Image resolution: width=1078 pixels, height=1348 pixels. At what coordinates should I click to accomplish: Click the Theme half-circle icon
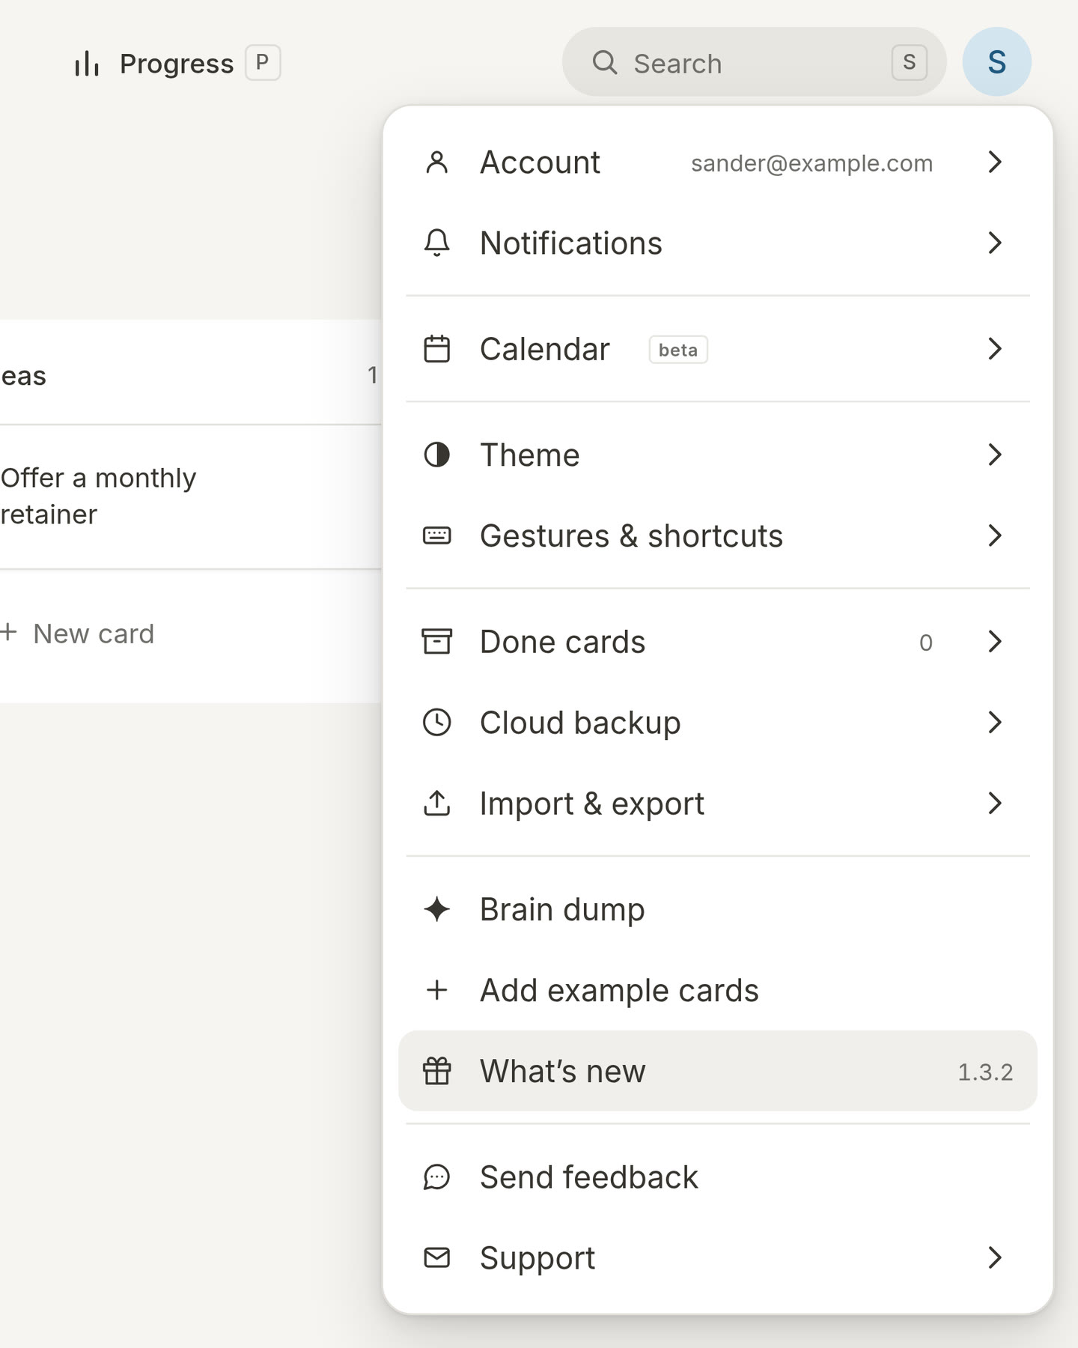coord(436,455)
